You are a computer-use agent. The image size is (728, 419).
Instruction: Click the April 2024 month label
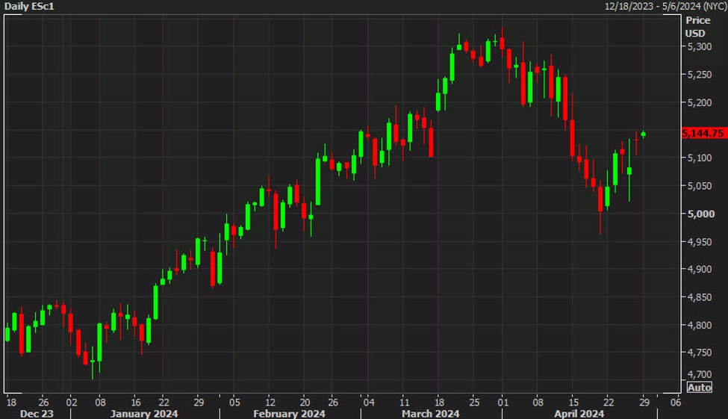pos(579,414)
